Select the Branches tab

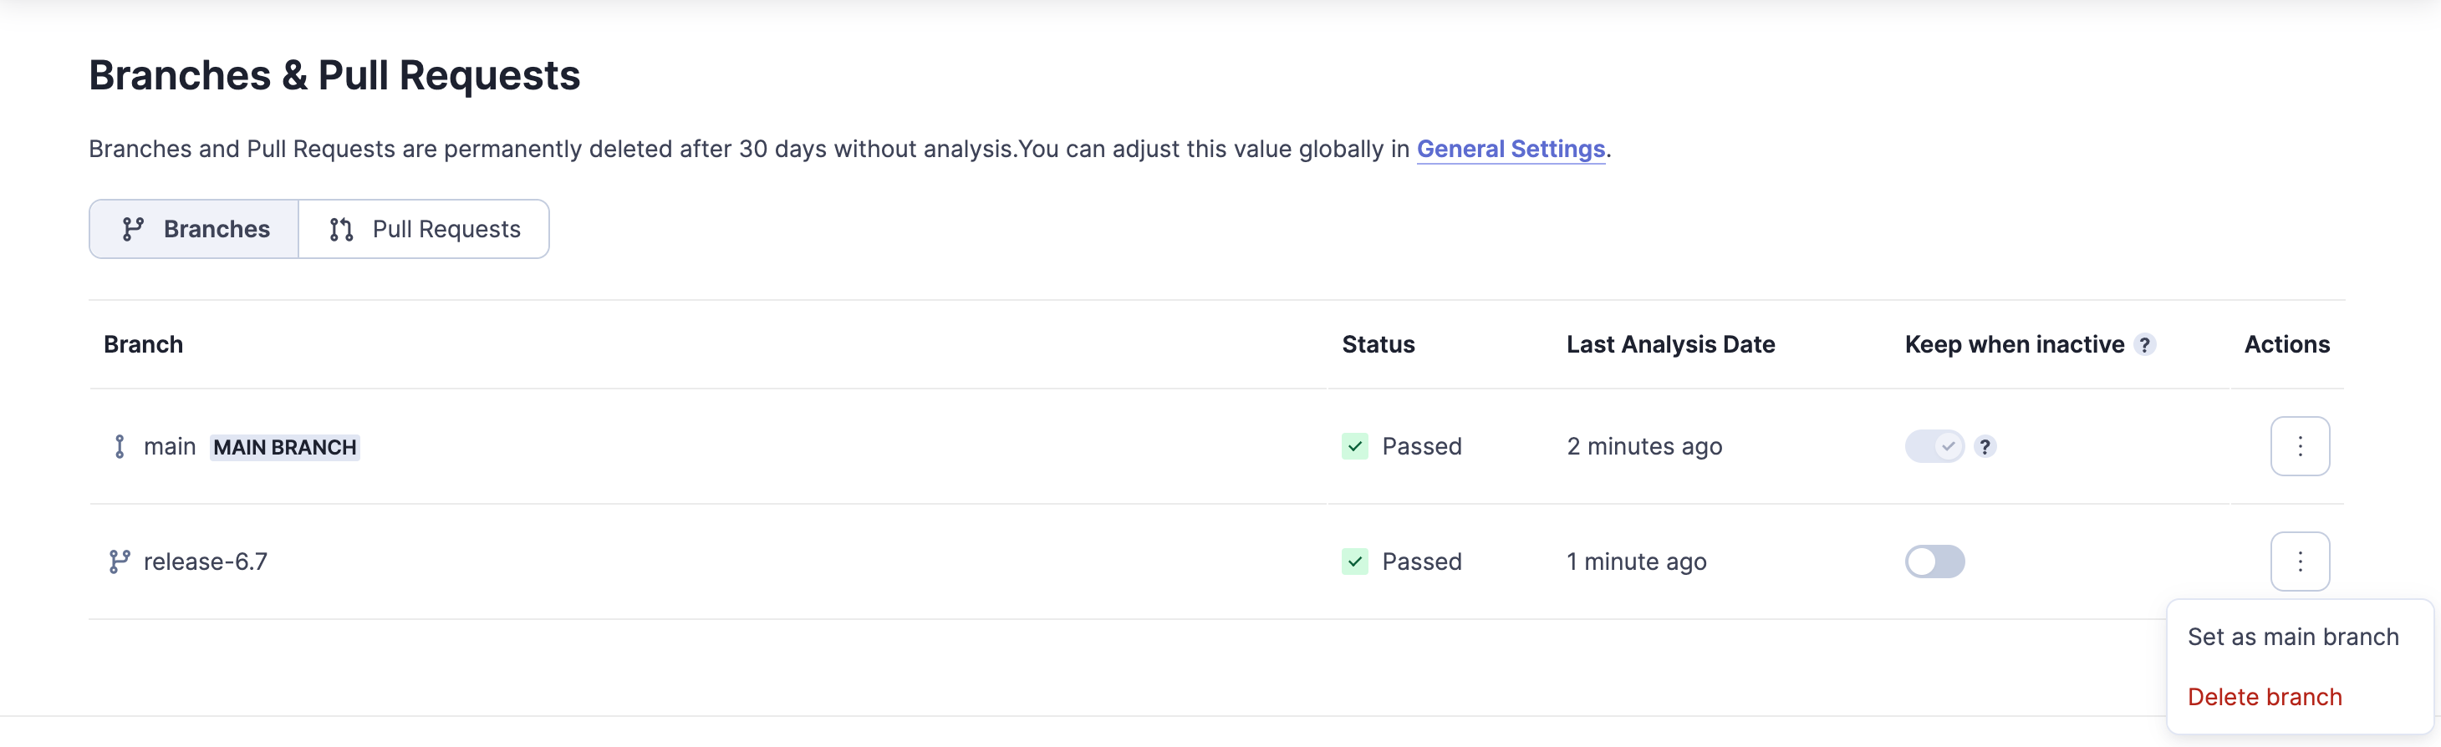(x=194, y=229)
